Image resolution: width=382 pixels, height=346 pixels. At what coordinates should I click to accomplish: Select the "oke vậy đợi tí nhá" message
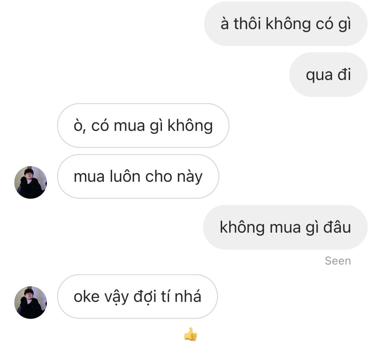[x=137, y=296]
